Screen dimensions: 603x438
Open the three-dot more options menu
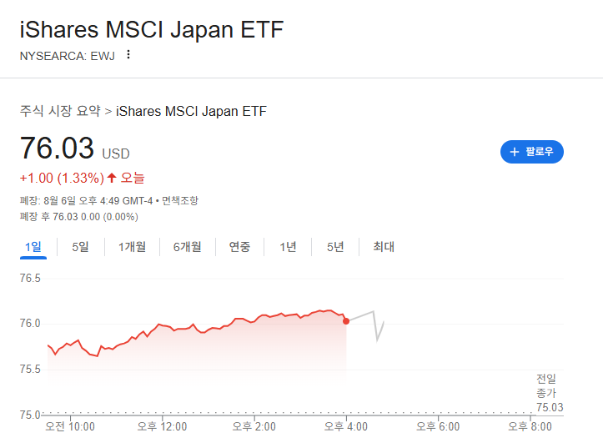click(x=128, y=55)
